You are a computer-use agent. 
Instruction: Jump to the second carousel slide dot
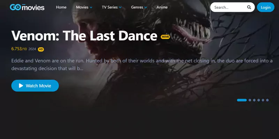coord(250,100)
